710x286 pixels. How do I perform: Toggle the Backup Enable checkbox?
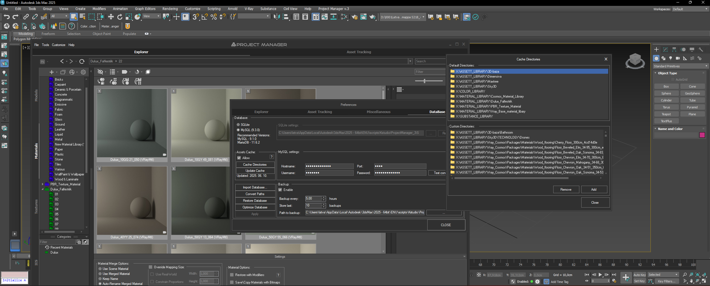pyautogui.click(x=280, y=190)
